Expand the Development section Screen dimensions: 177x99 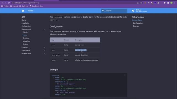[x=44, y=53]
